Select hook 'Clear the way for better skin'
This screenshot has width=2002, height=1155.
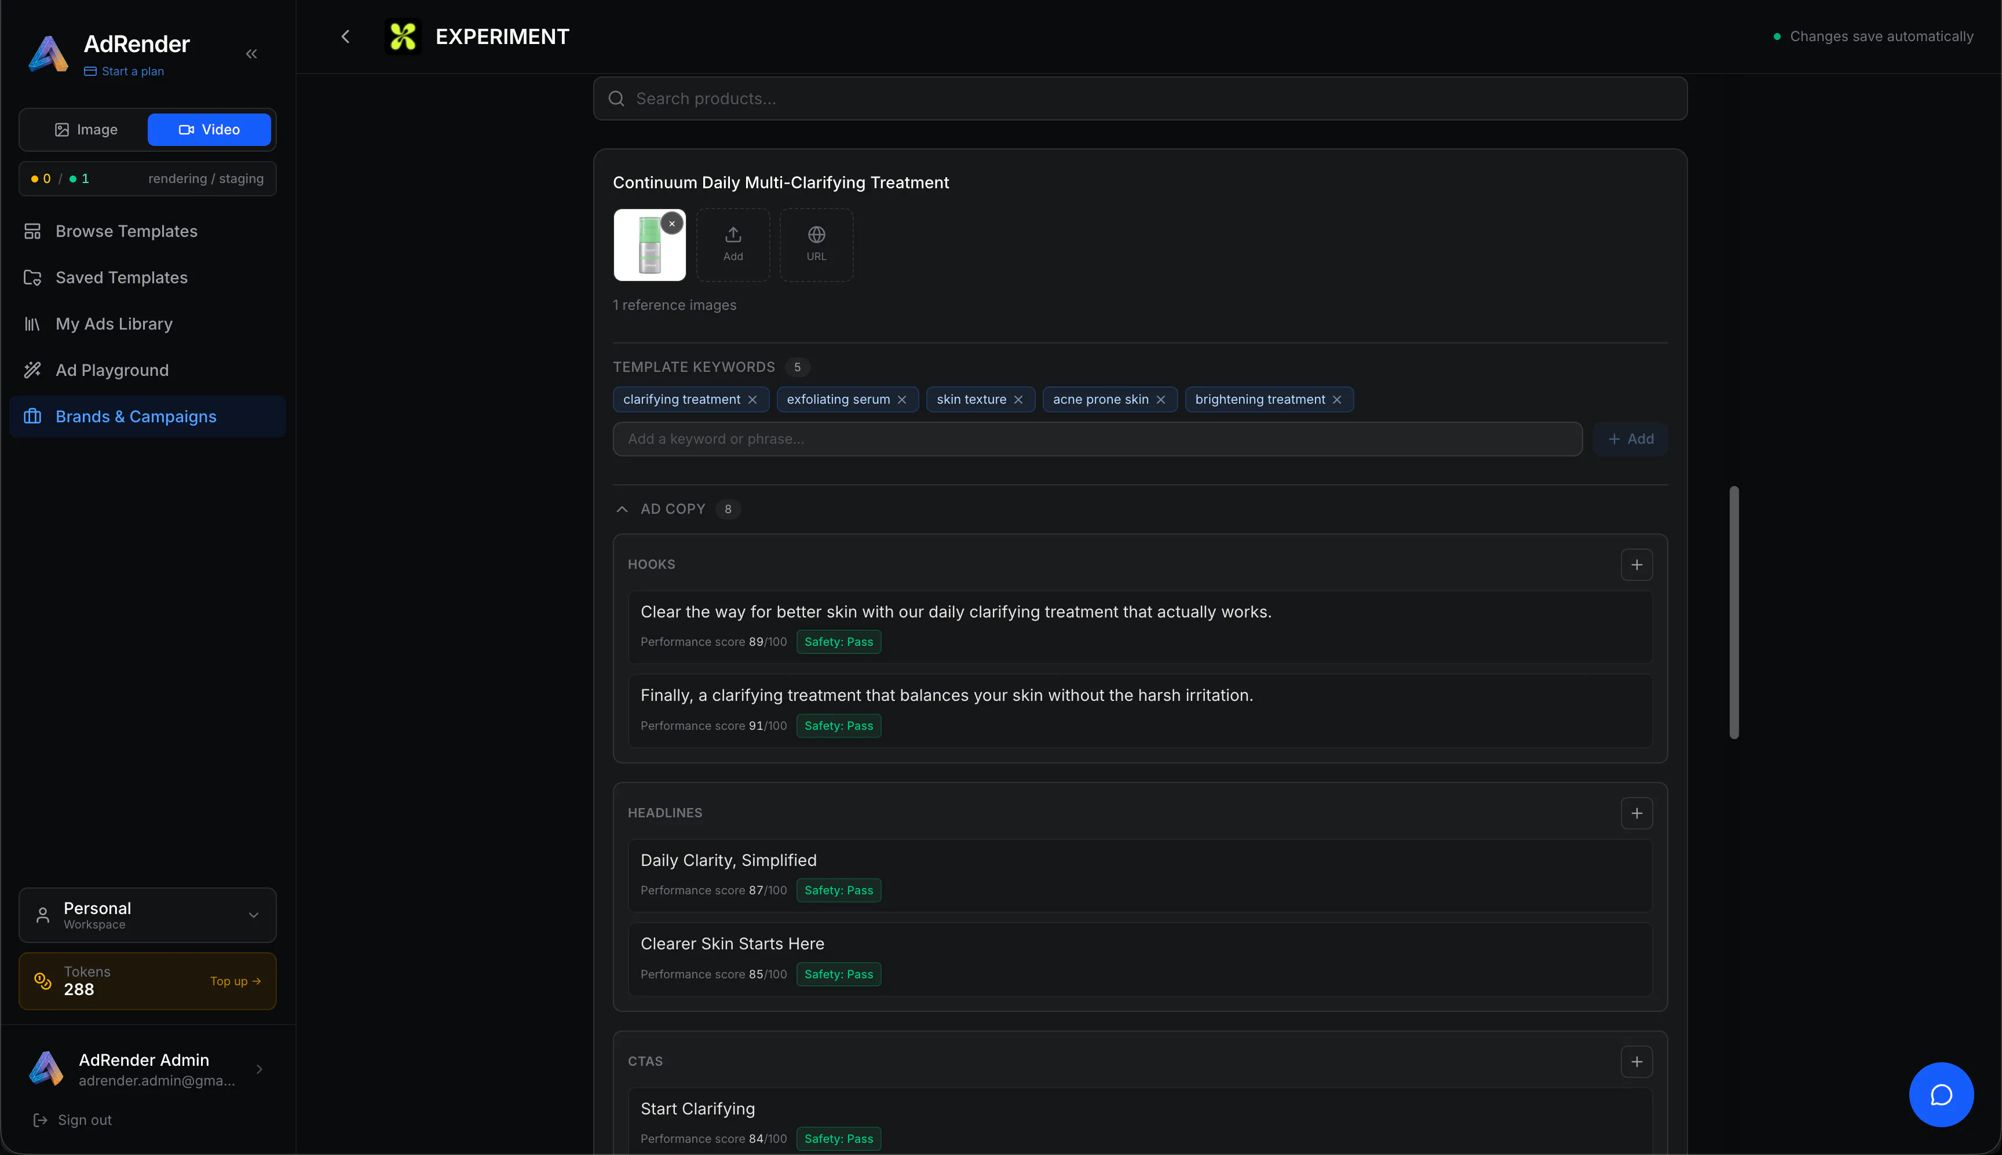[x=1140, y=627]
